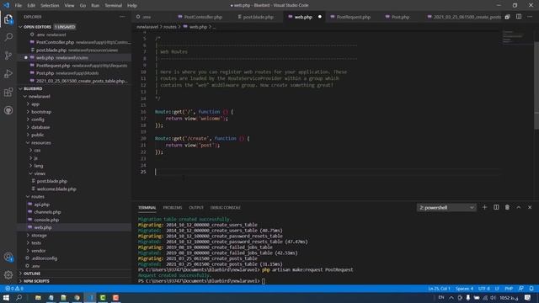Split the terminal pane
The width and height of the screenshot is (539, 303).
[x=496, y=207]
